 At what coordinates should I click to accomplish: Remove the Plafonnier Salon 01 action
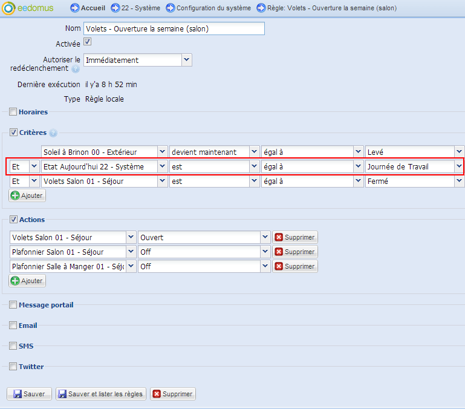click(295, 252)
